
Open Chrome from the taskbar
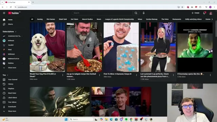click(x=131, y=119)
